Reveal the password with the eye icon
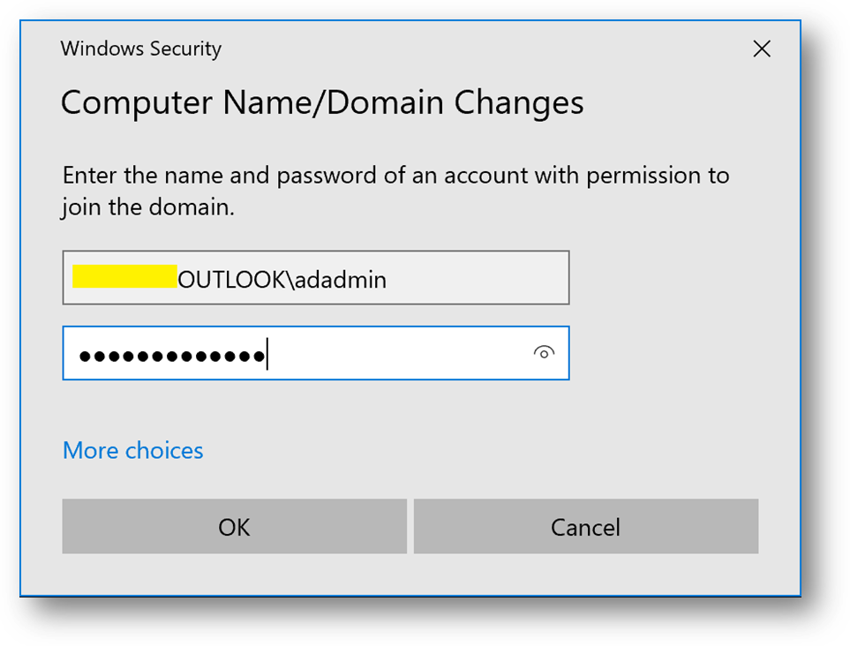The width and height of the screenshot is (850, 646). [544, 353]
